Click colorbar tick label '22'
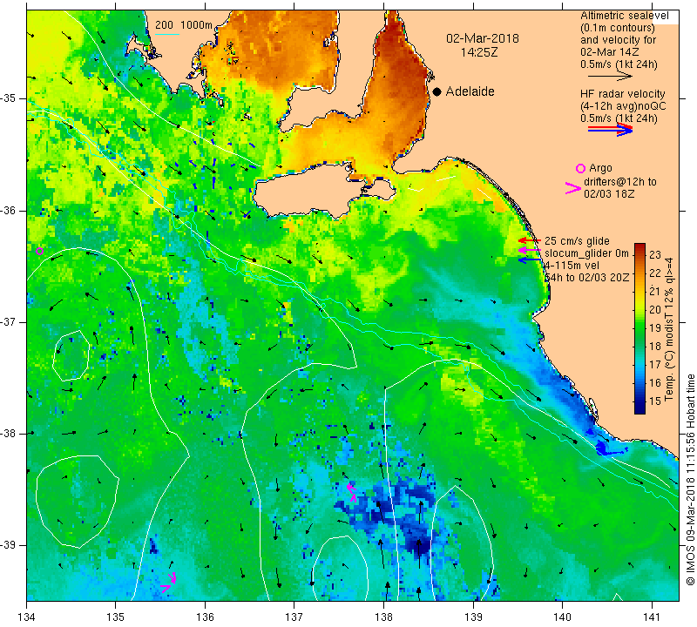 [x=655, y=273]
